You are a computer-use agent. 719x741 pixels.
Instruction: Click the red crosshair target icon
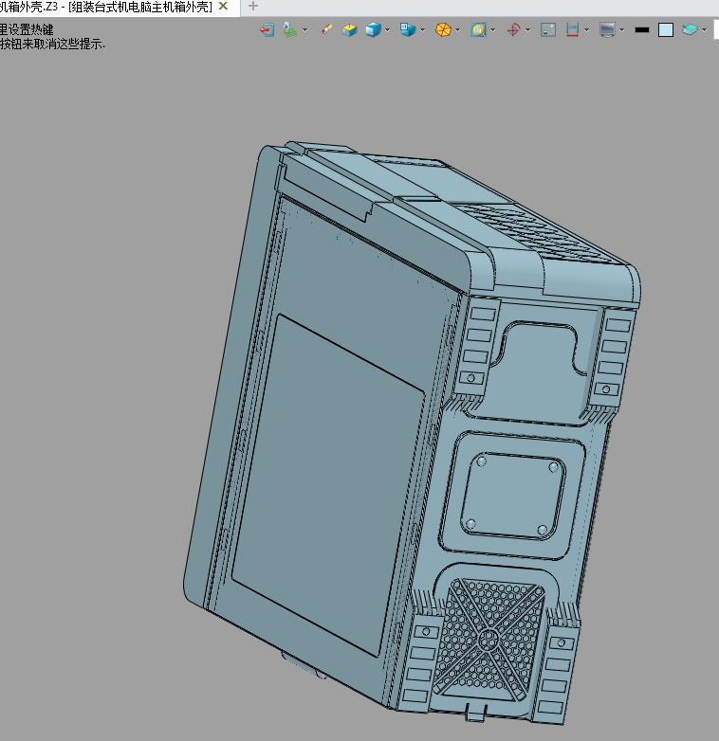point(513,29)
